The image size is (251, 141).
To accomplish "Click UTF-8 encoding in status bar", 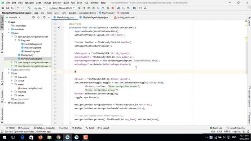I will click(x=227, y=132).
